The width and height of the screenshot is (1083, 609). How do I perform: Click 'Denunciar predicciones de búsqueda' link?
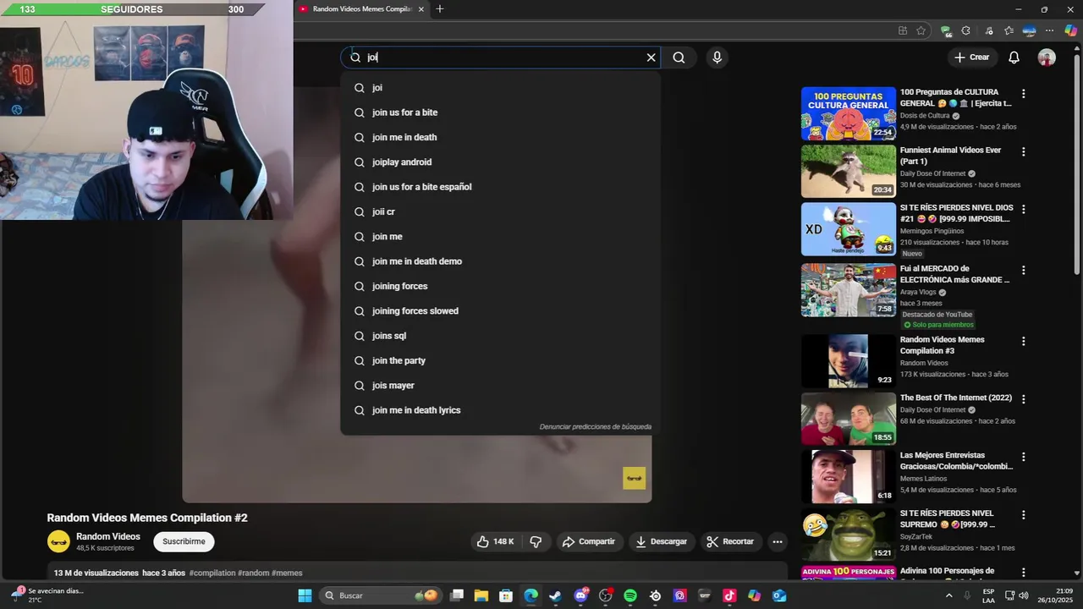click(x=596, y=427)
